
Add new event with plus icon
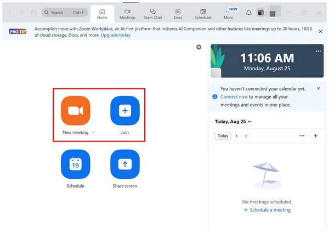click(x=316, y=136)
